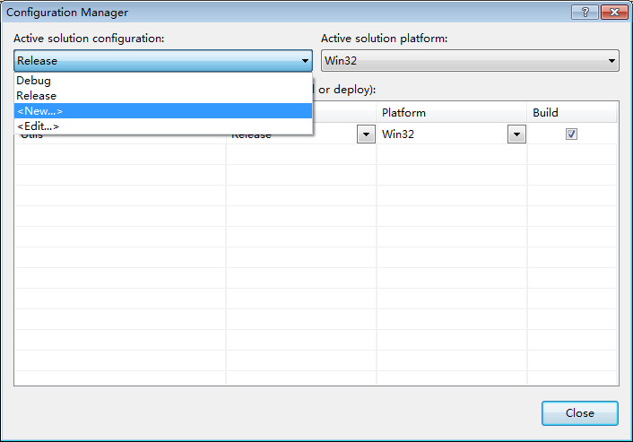Open the help question mark button

point(585,13)
